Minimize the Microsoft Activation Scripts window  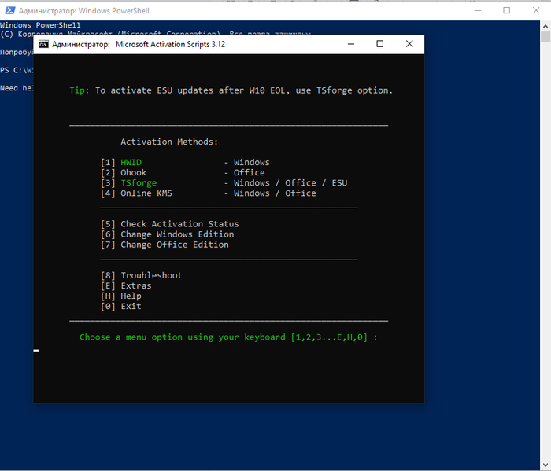point(351,44)
